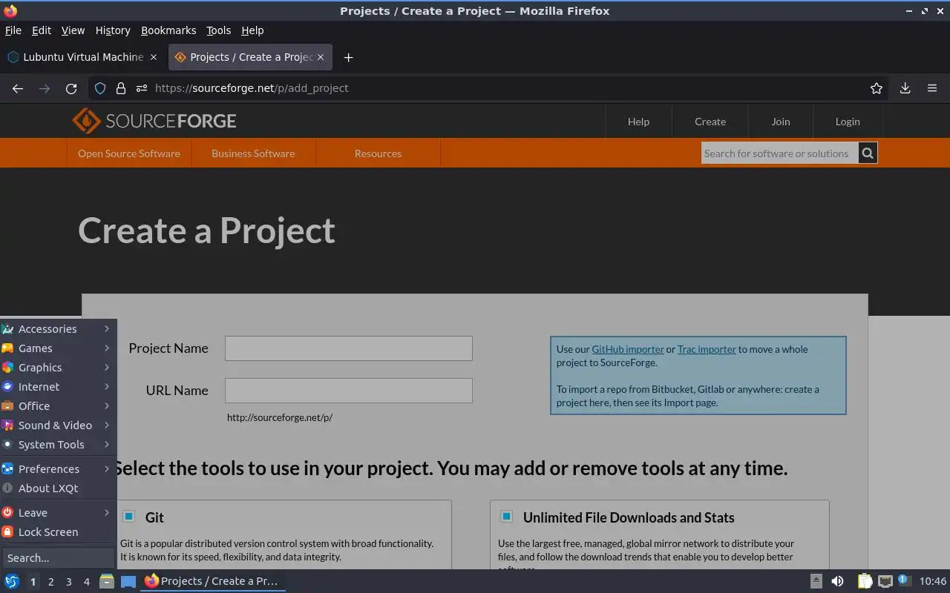
Task: Expand the Accessories submenu
Action: [58, 328]
